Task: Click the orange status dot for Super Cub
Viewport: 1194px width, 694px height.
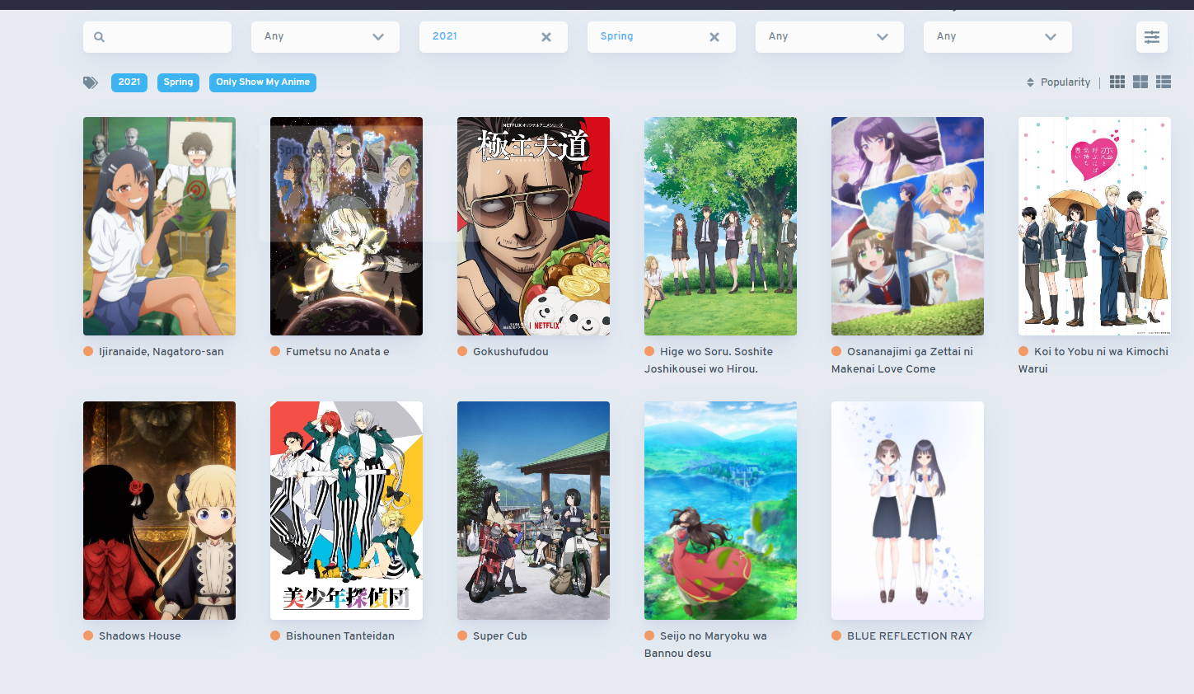Action: click(x=462, y=635)
